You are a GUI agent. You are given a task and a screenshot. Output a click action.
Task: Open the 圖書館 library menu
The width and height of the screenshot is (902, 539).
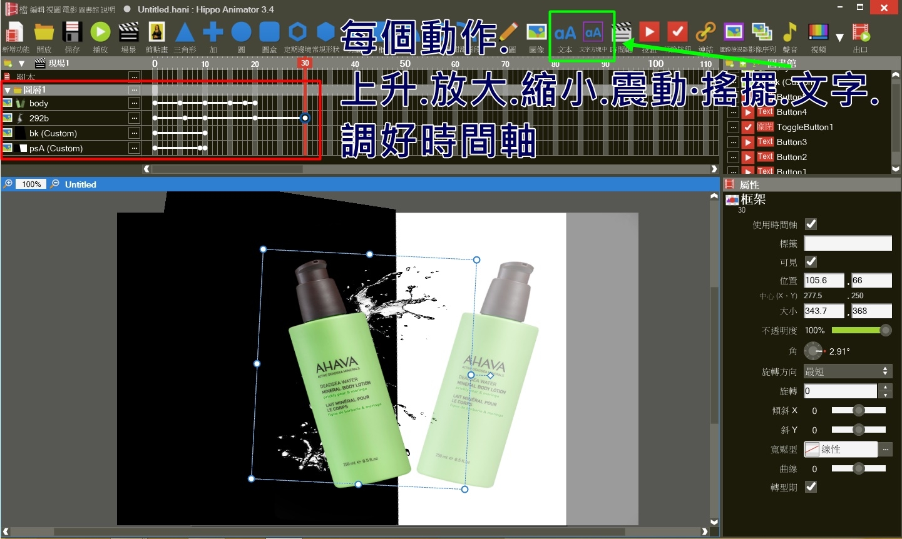[89, 9]
